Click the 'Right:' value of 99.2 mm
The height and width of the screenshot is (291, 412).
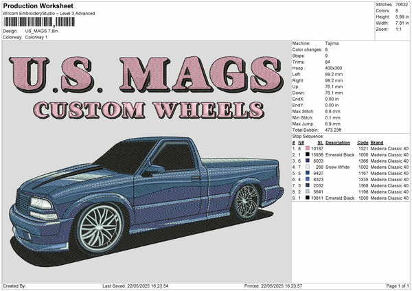point(334,80)
